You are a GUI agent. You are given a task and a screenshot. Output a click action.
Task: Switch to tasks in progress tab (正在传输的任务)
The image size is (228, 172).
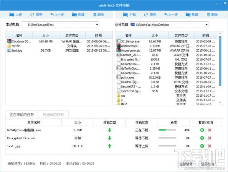click(x=21, y=115)
